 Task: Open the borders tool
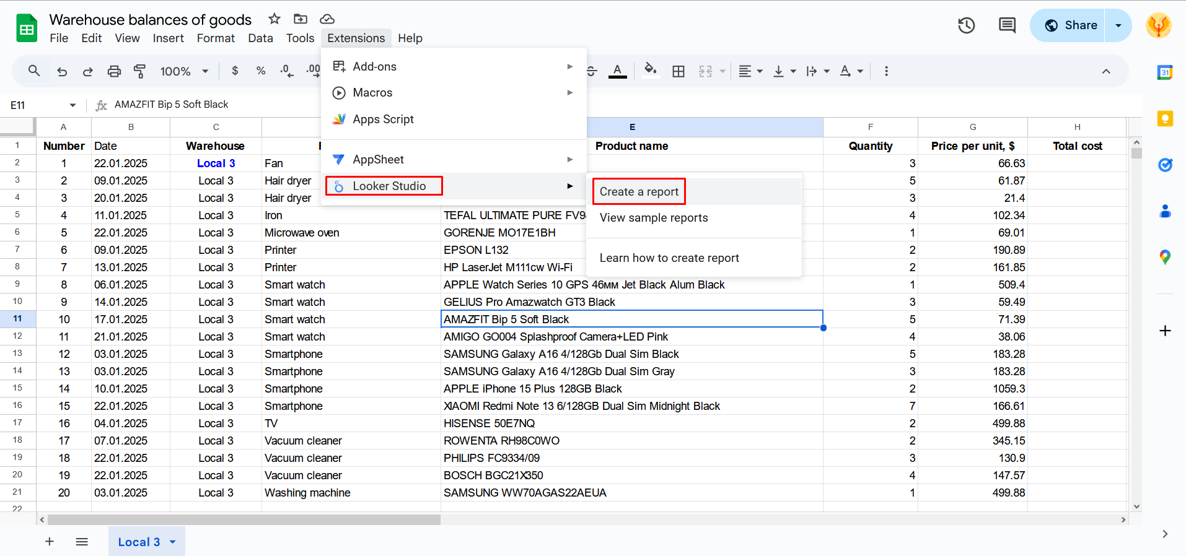679,71
